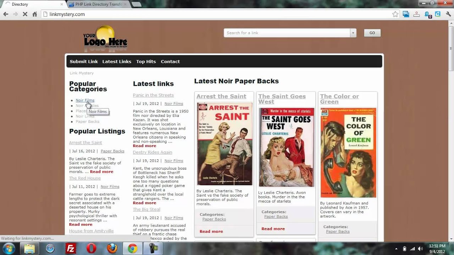
Task: Open the Contact menu item
Action: (x=170, y=61)
